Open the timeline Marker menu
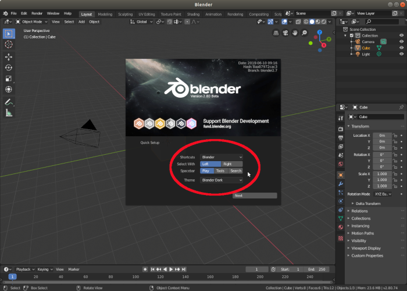407x291 pixels. 74,269
